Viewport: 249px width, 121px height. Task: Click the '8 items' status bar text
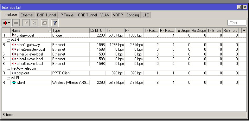point(8,115)
